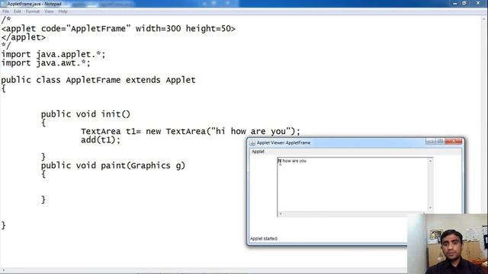
Task: Open the File menu in Notepad
Action: coord(5,11)
